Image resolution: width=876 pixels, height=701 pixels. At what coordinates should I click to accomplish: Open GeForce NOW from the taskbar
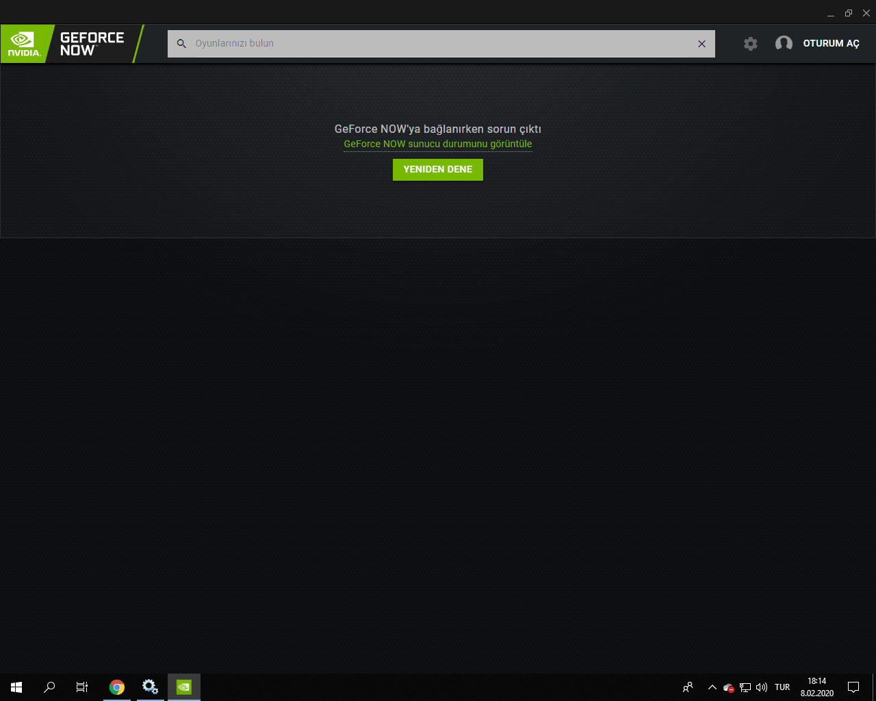(x=183, y=687)
